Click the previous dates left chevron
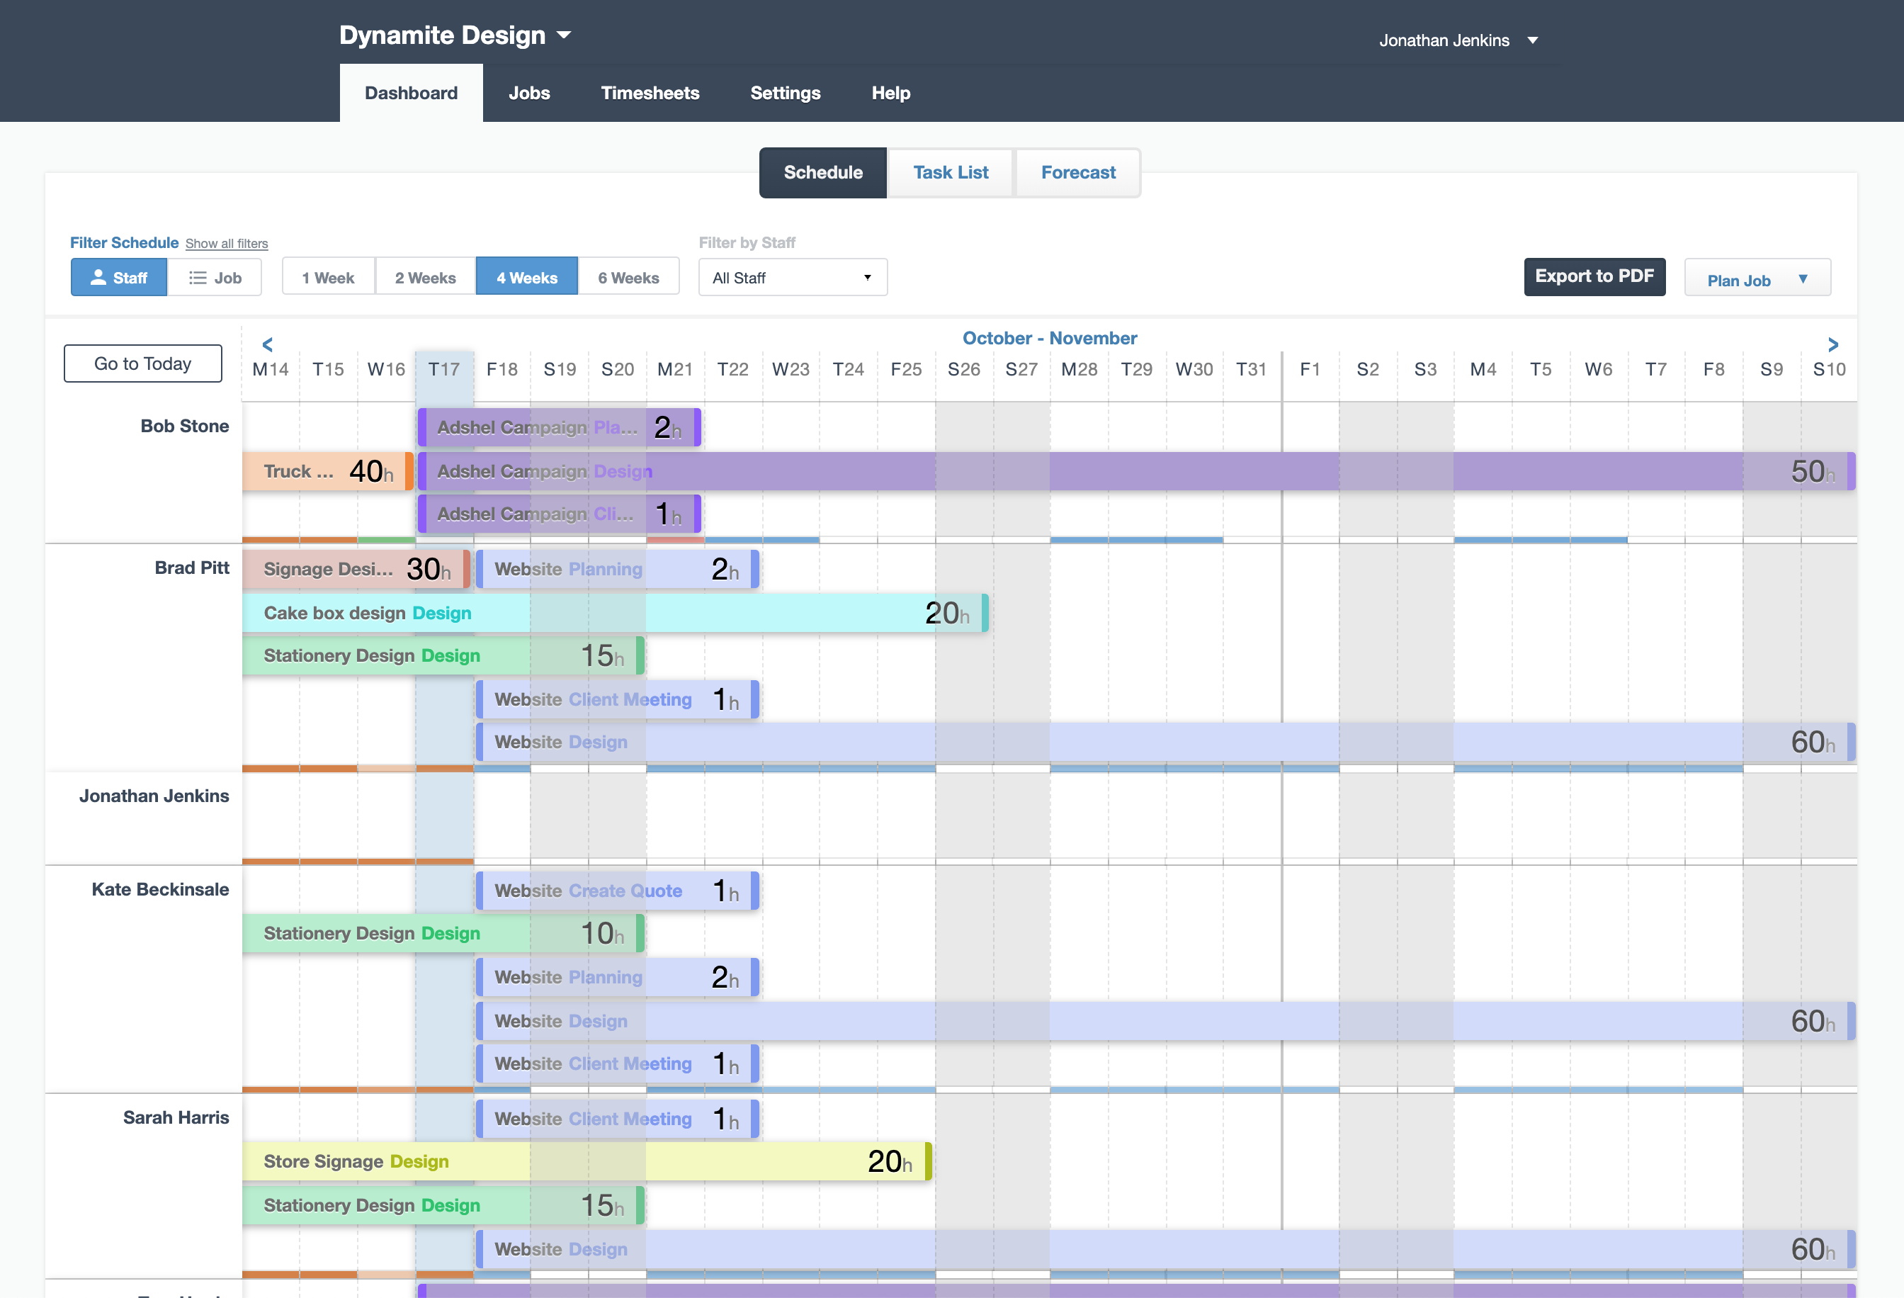Screen dimensions: 1904x1298 pos(267,344)
